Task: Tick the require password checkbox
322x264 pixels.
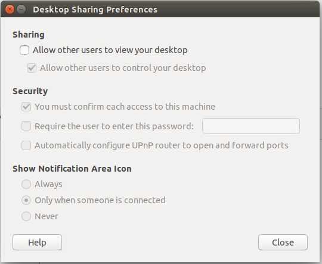Action: [26, 126]
